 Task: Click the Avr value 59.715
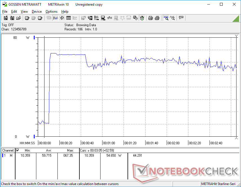(47, 156)
